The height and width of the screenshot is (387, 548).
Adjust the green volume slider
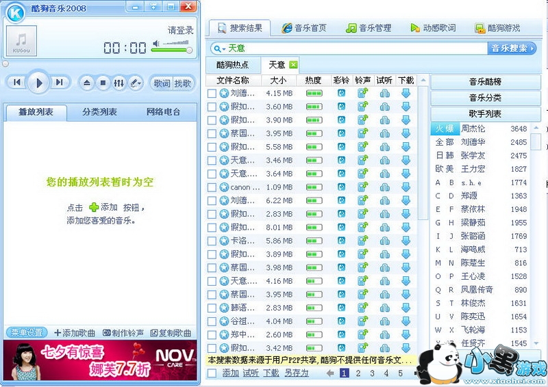tap(171, 50)
